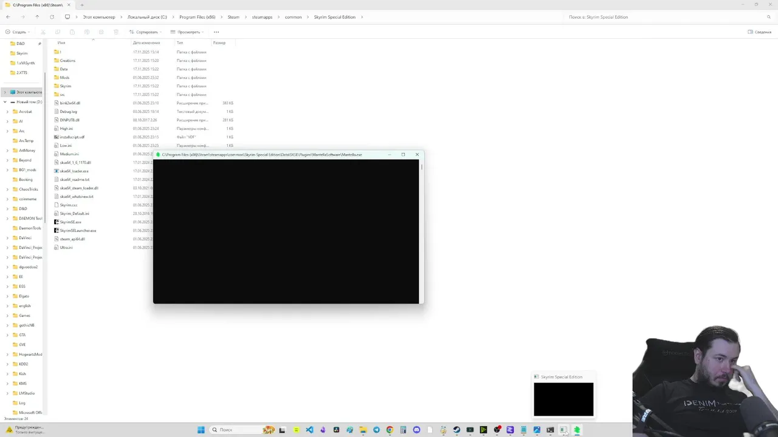Viewport: 778px width, 437px height.
Task: Expand Этот компьютер in navigation pane
Action: tap(5, 92)
